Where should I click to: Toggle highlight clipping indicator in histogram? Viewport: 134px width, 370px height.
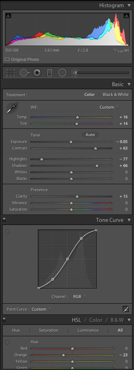click(x=126, y=16)
